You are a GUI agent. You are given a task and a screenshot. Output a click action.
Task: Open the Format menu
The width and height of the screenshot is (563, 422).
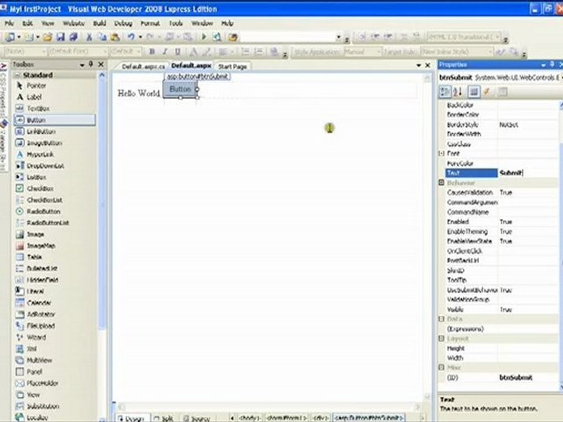pos(150,23)
